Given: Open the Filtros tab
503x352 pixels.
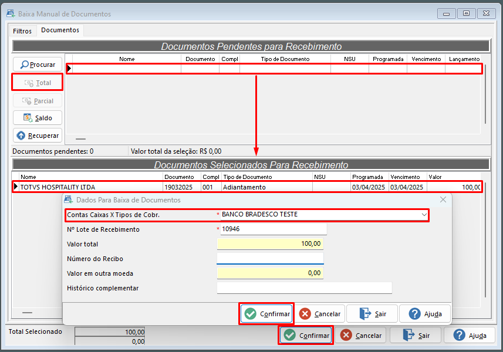Looking at the screenshot, I should pos(22,31).
